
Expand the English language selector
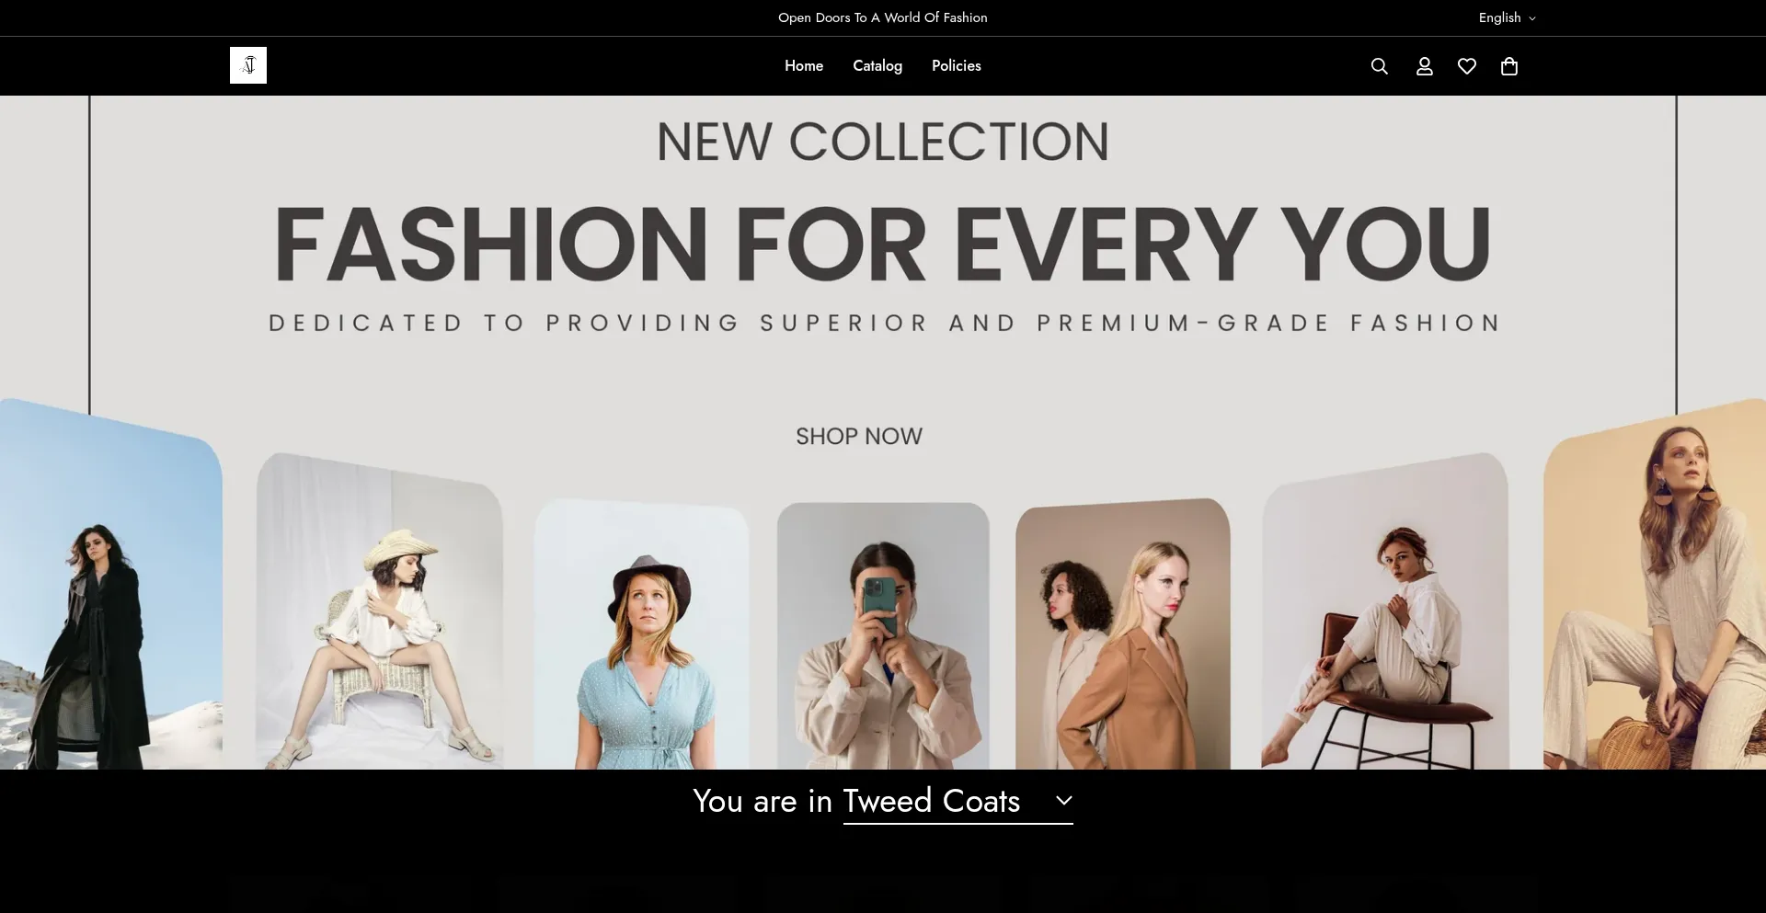point(1507,17)
